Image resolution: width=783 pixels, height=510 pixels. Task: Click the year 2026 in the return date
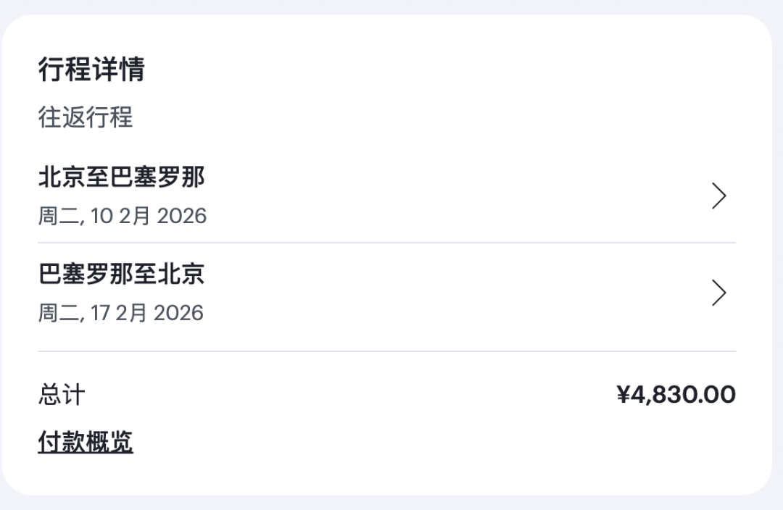[x=178, y=313]
